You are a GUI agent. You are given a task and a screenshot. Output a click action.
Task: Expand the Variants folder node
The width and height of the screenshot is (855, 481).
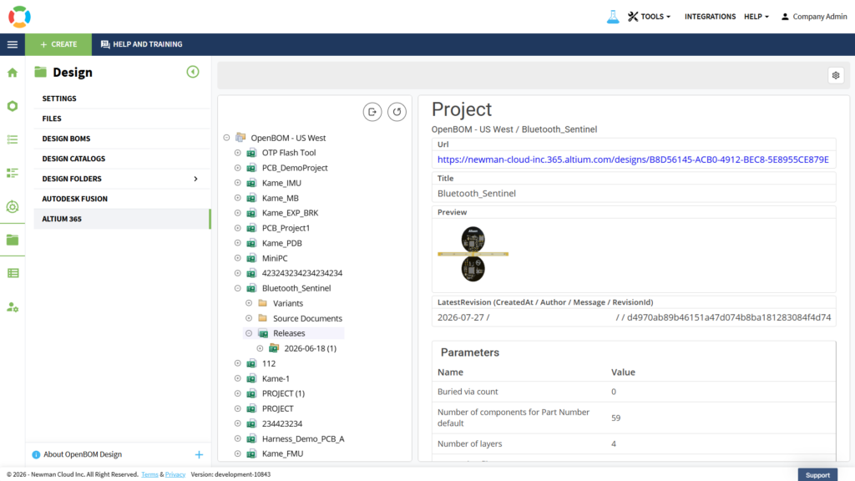pyautogui.click(x=249, y=303)
